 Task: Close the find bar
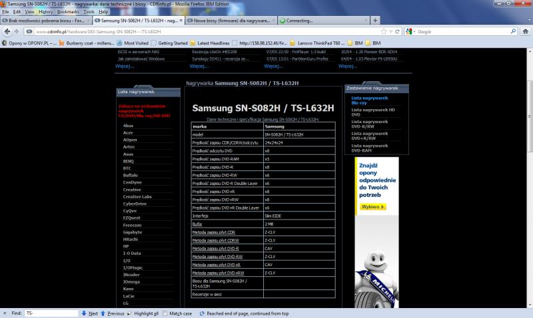coord(5,313)
